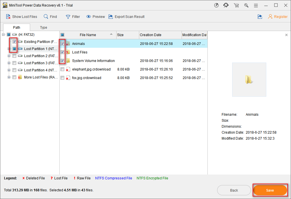Click the key icon in title bar

point(246,5)
